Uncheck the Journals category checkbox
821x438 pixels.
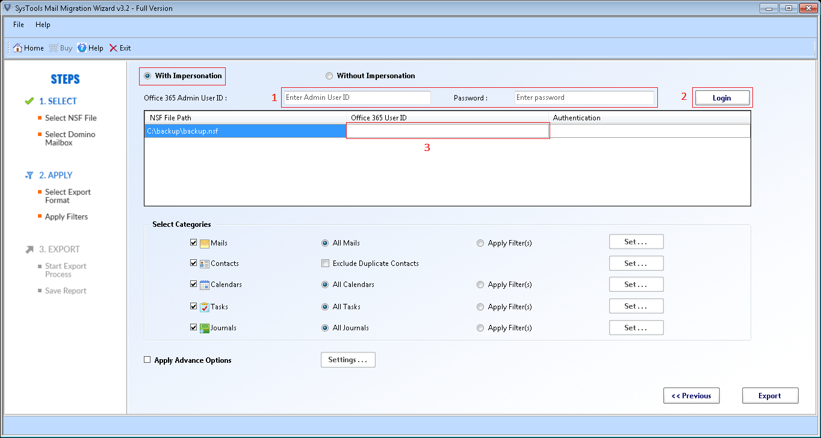click(194, 327)
